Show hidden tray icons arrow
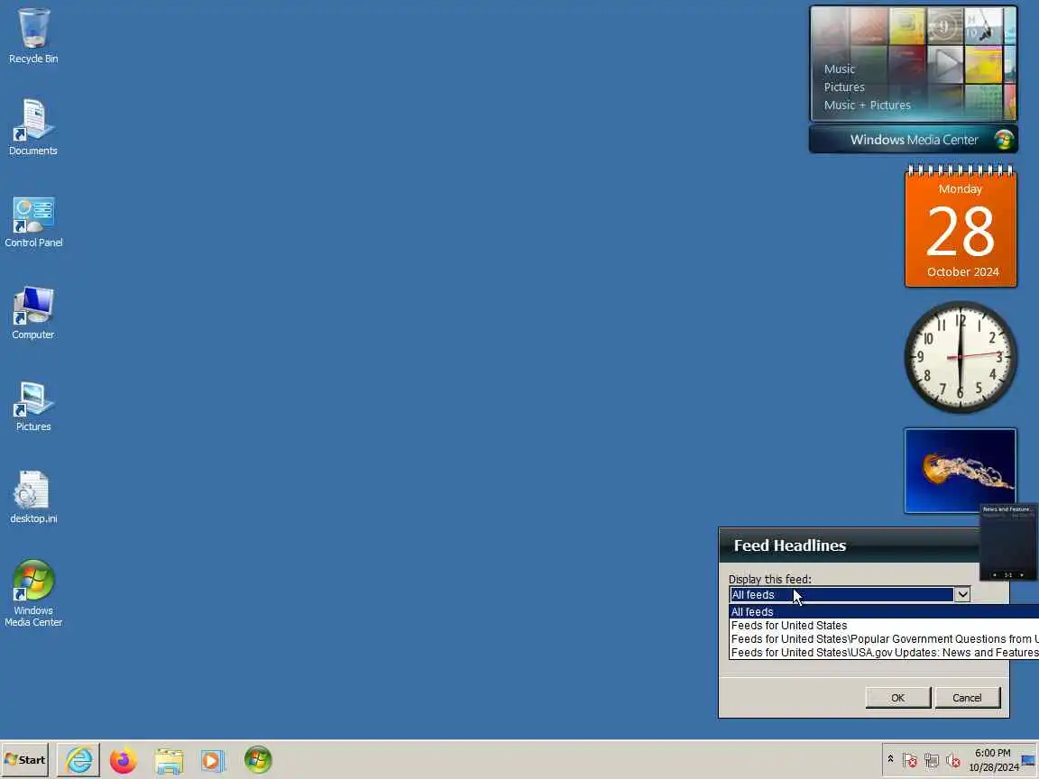 (x=890, y=759)
